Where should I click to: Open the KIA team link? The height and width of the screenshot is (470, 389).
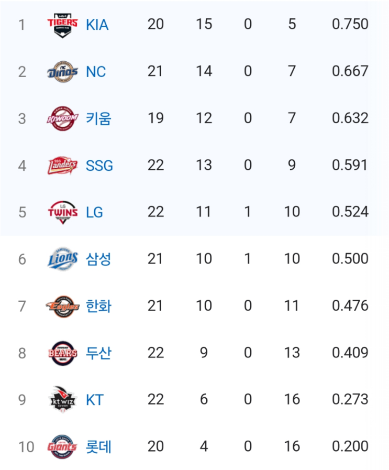(x=97, y=25)
